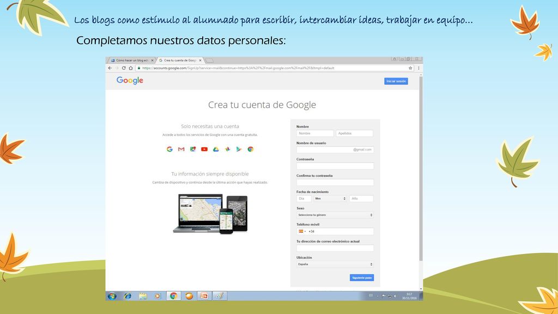
Task: Click the 'Crea tu cuenta de Google' heading
Action: pyautogui.click(x=262, y=105)
